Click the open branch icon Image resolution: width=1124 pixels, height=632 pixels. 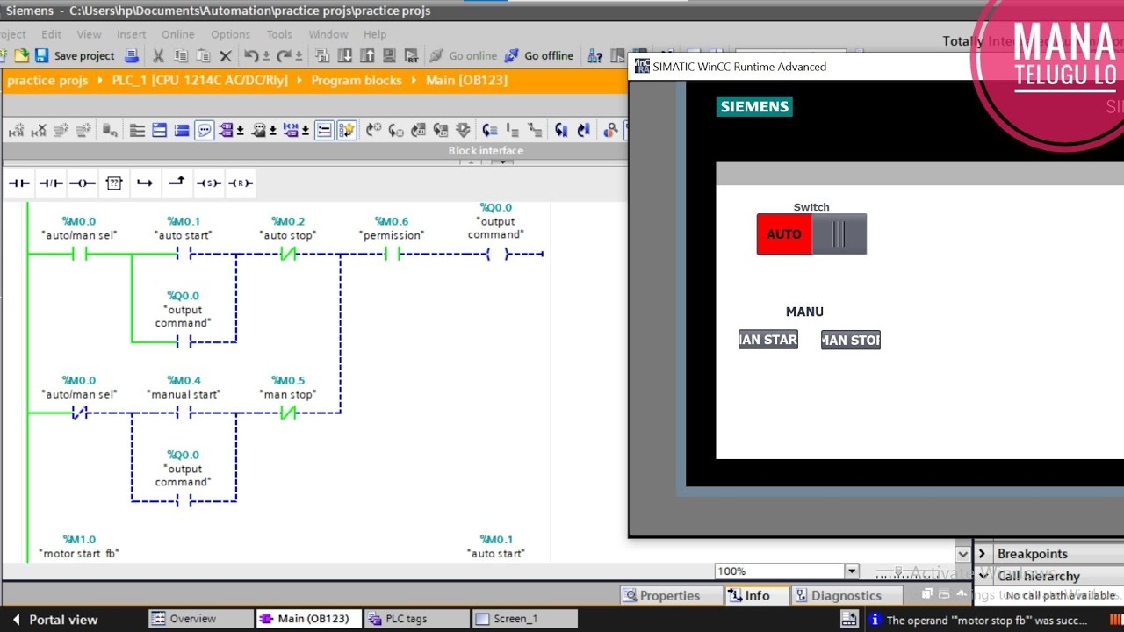pos(145,183)
